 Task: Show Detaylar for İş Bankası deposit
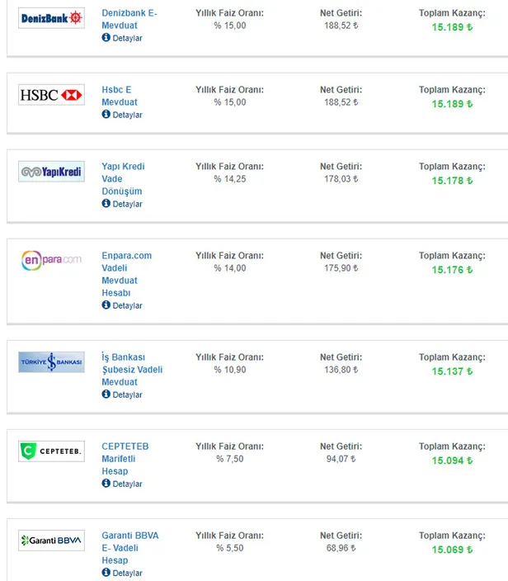point(122,394)
